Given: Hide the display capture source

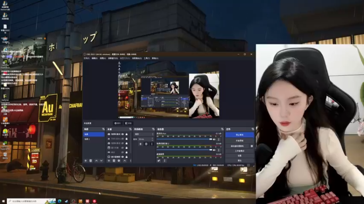Looking at the screenshot, I should point(122,157).
